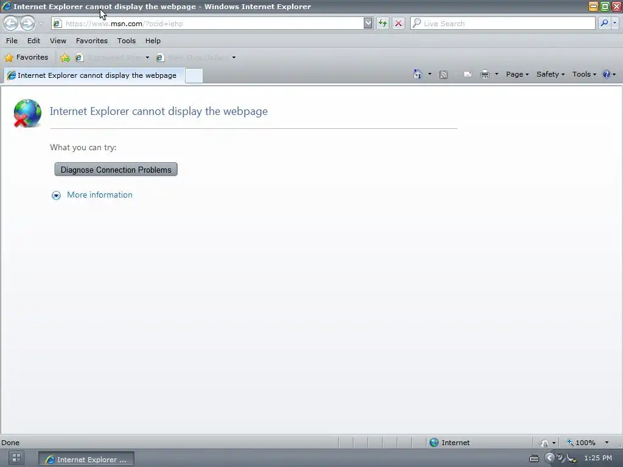Click the page heading 'Internet Explorer cannot display the webpage'
This screenshot has height=467, width=623.
point(159,111)
